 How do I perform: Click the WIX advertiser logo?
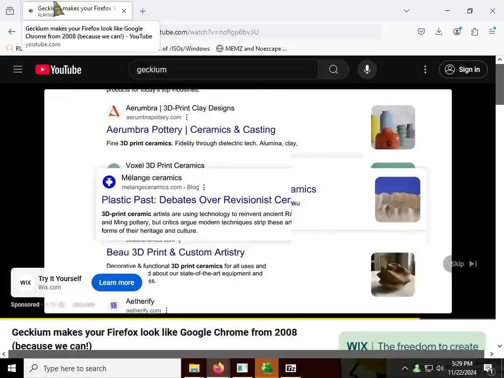(26, 283)
